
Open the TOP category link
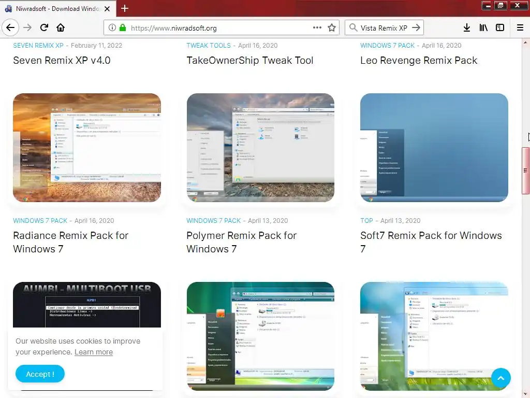coord(367,221)
